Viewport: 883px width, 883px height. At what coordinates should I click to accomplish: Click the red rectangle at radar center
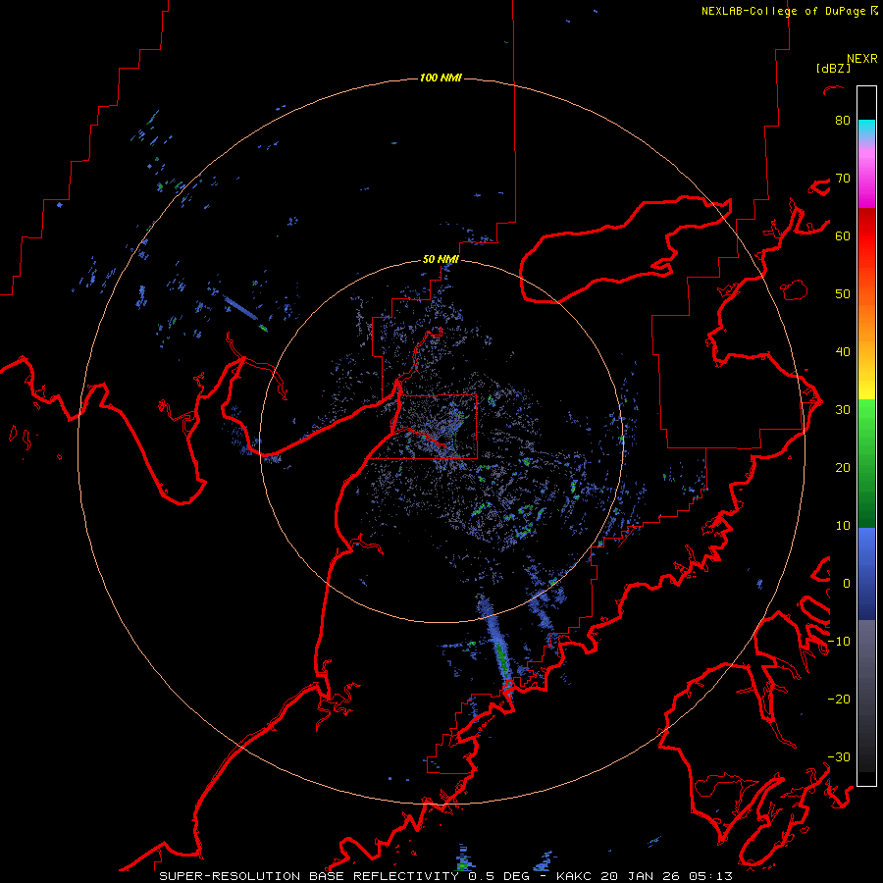[x=437, y=427]
